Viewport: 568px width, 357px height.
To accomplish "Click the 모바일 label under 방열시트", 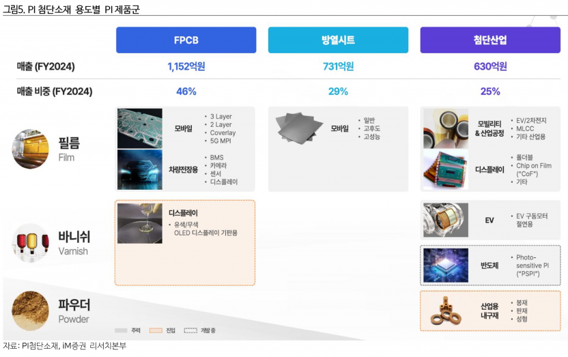I will tap(340, 128).
